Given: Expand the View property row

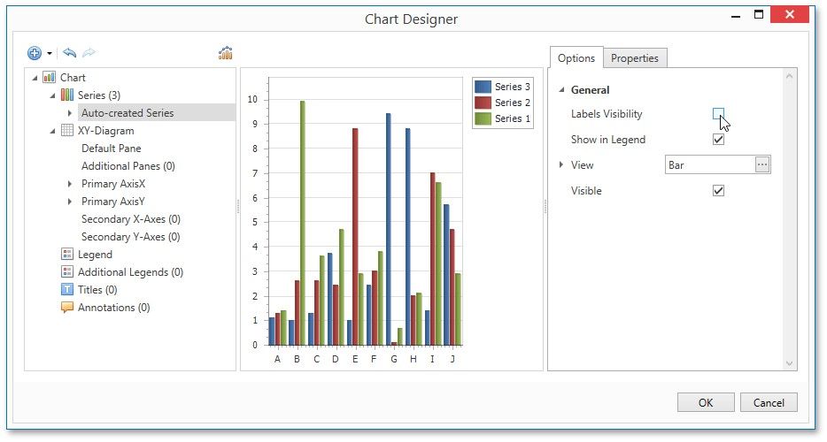Looking at the screenshot, I should [x=560, y=164].
